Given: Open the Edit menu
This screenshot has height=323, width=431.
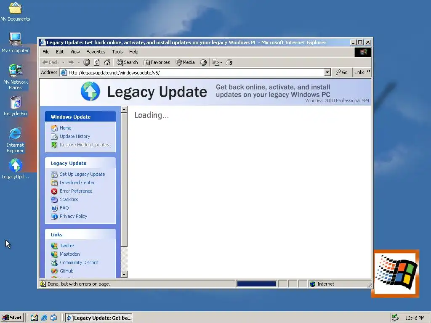Looking at the screenshot, I should tap(60, 52).
